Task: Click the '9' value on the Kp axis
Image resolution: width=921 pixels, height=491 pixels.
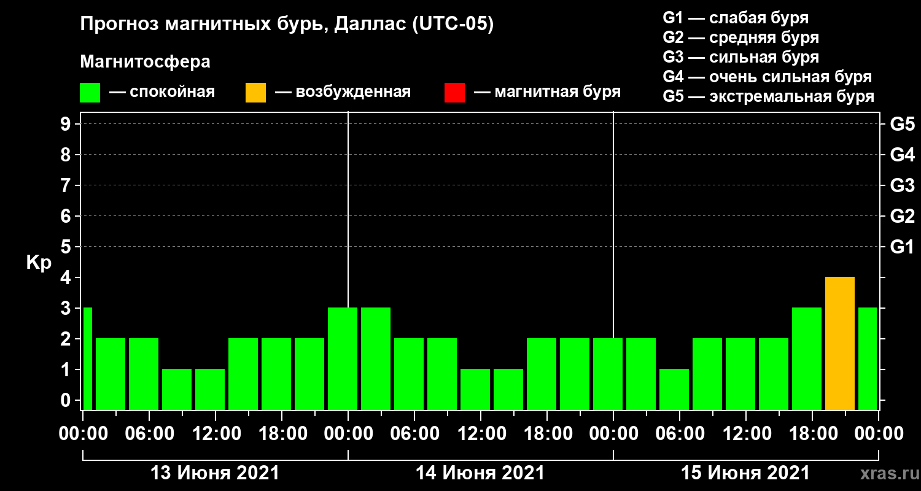Action: pos(67,124)
